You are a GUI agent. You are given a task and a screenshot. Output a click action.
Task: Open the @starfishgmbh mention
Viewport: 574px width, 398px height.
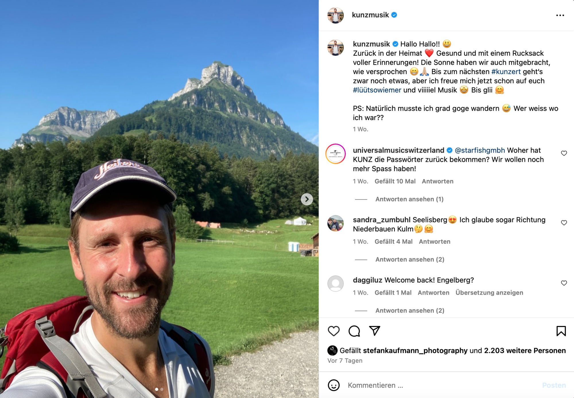point(480,150)
